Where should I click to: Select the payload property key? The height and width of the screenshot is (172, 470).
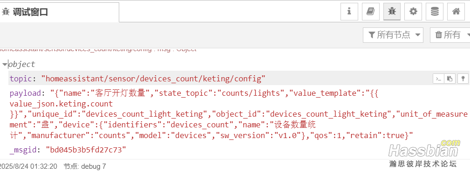pos(25,93)
